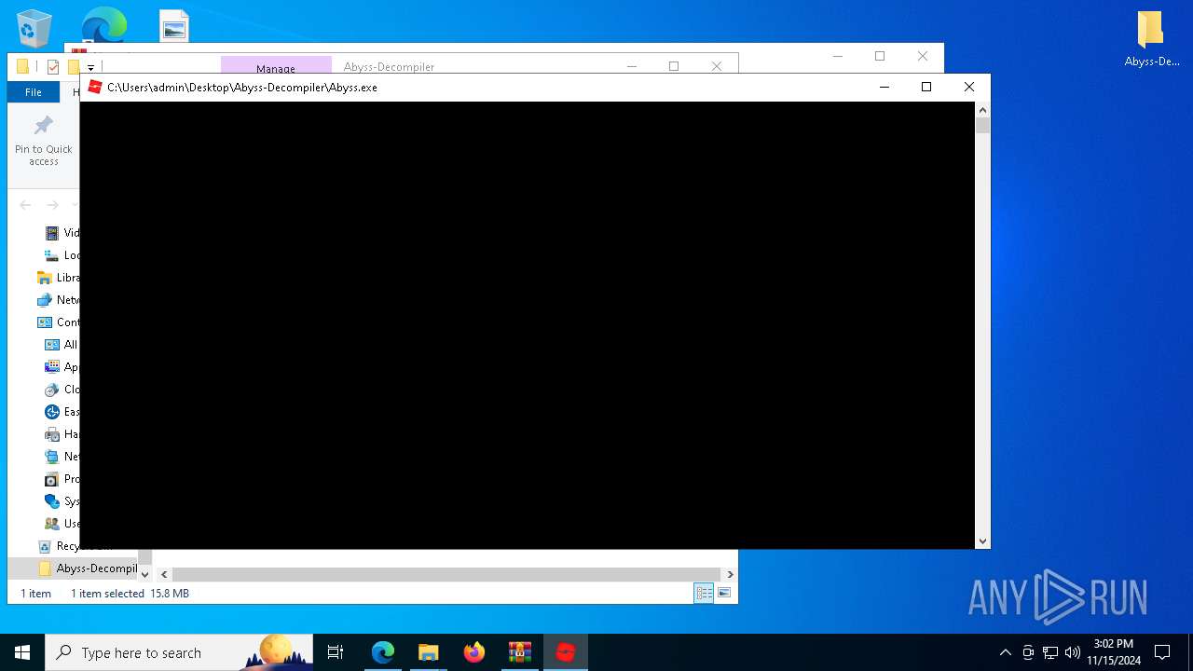The image size is (1193, 671).
Task: Select the Abyss-De... folder on desktop
Action: coord(1152,40)
